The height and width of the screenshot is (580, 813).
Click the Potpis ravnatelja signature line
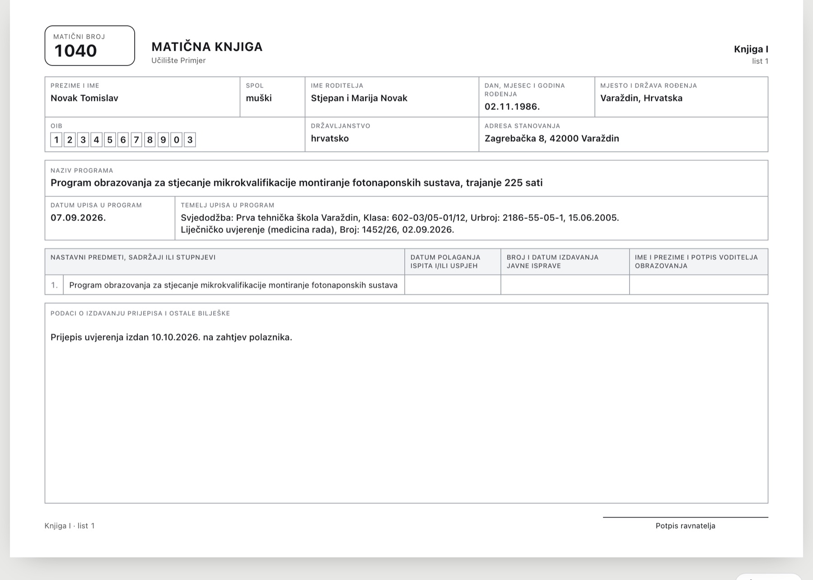(x=685, y=517)
